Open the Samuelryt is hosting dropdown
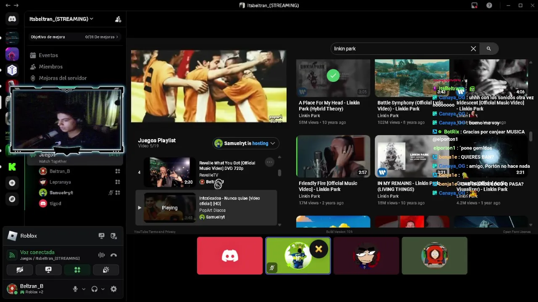 point(245,143)
